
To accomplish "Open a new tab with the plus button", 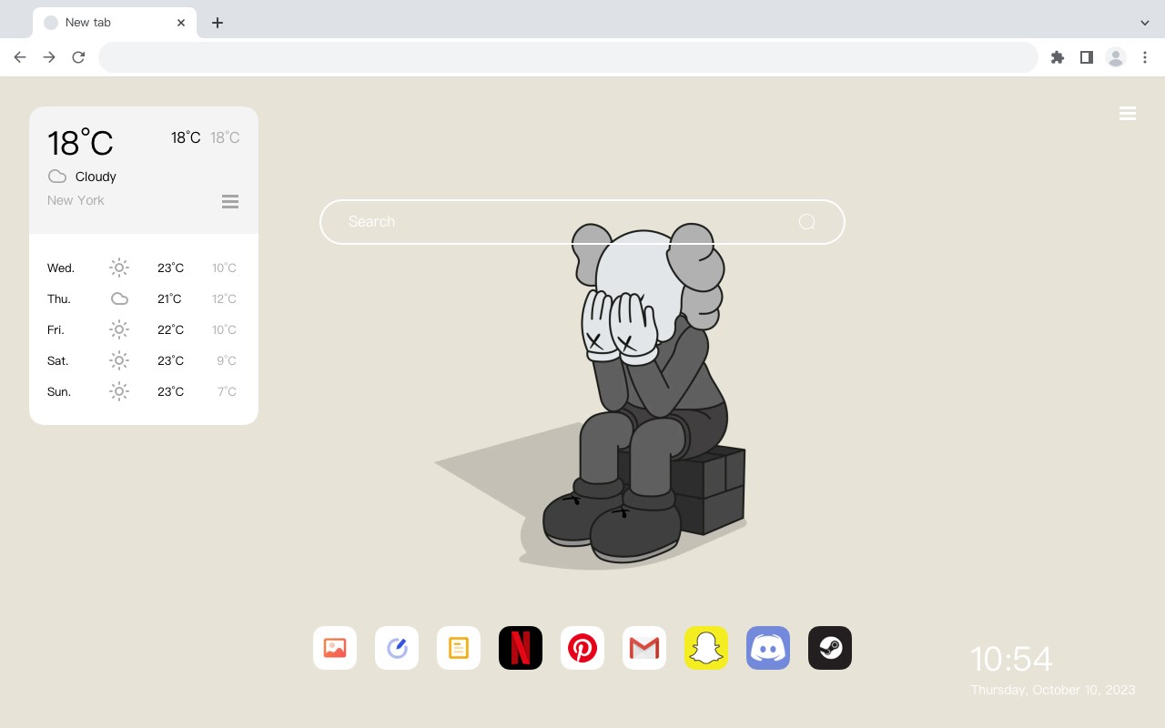I will click(x=218, y=23).
